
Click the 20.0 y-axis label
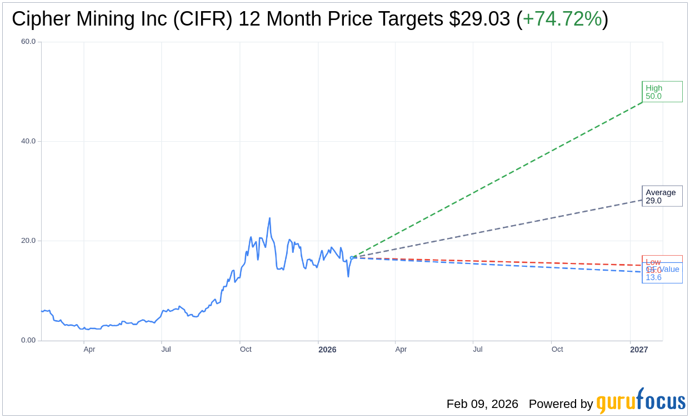pyautogui.click(x=28, y=241)
